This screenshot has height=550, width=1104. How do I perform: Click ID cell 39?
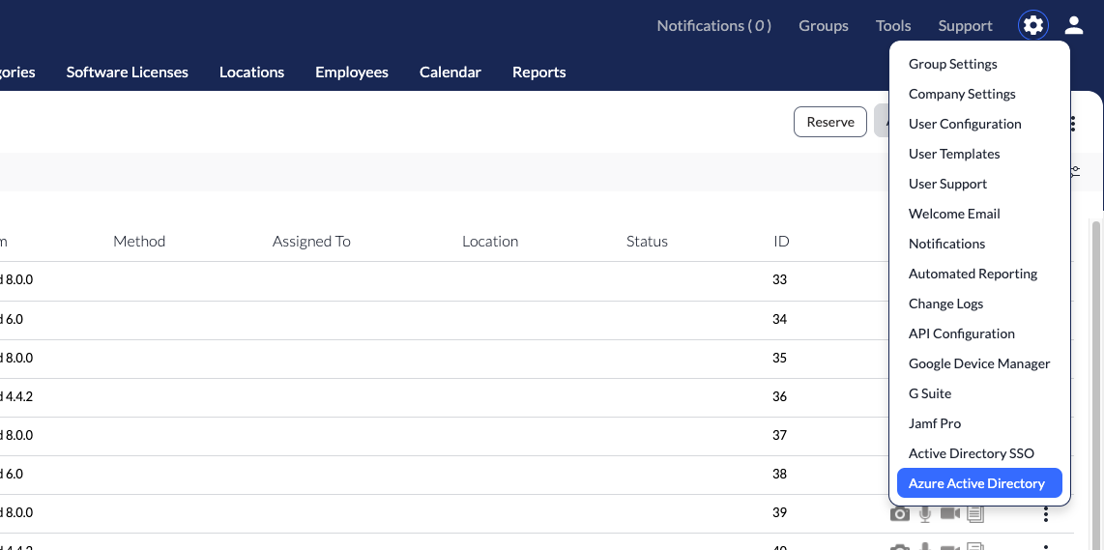coord(779,513)
